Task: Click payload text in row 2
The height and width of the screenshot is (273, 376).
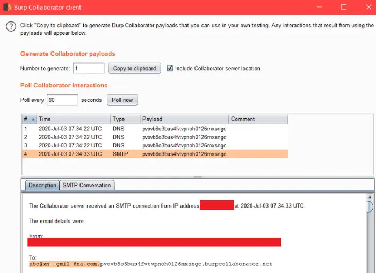Action: 184,137
